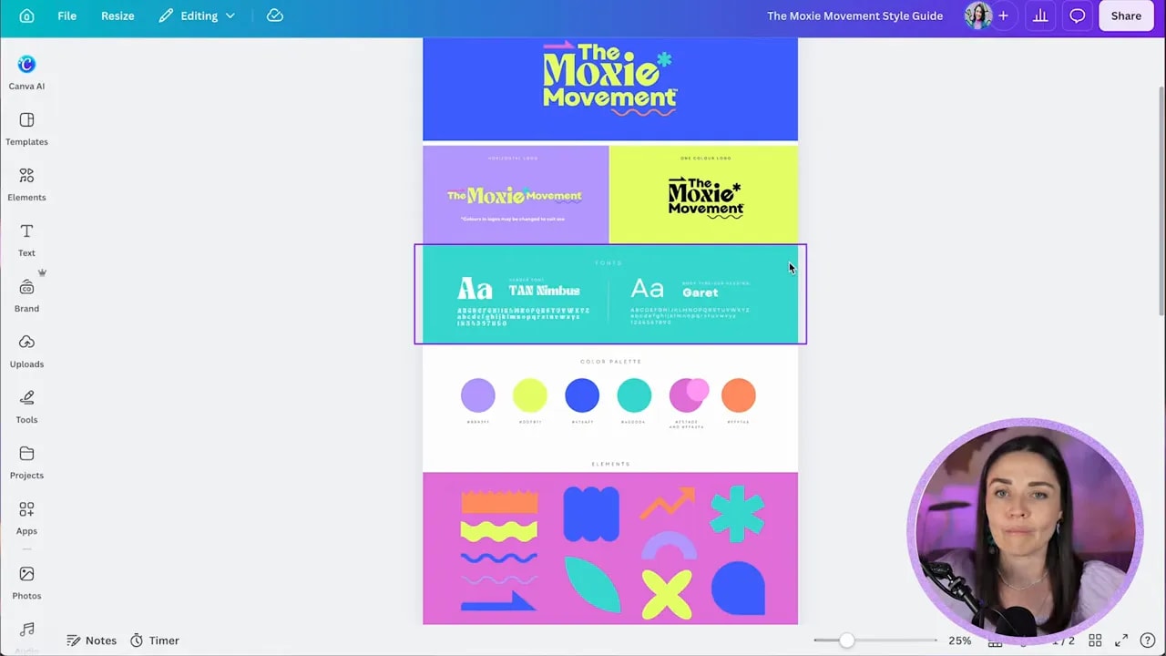The height and width of the screenshot is (656, 1166).
Task: Expand the Editing mode dropdown
Action: click(x=197, y=15)
